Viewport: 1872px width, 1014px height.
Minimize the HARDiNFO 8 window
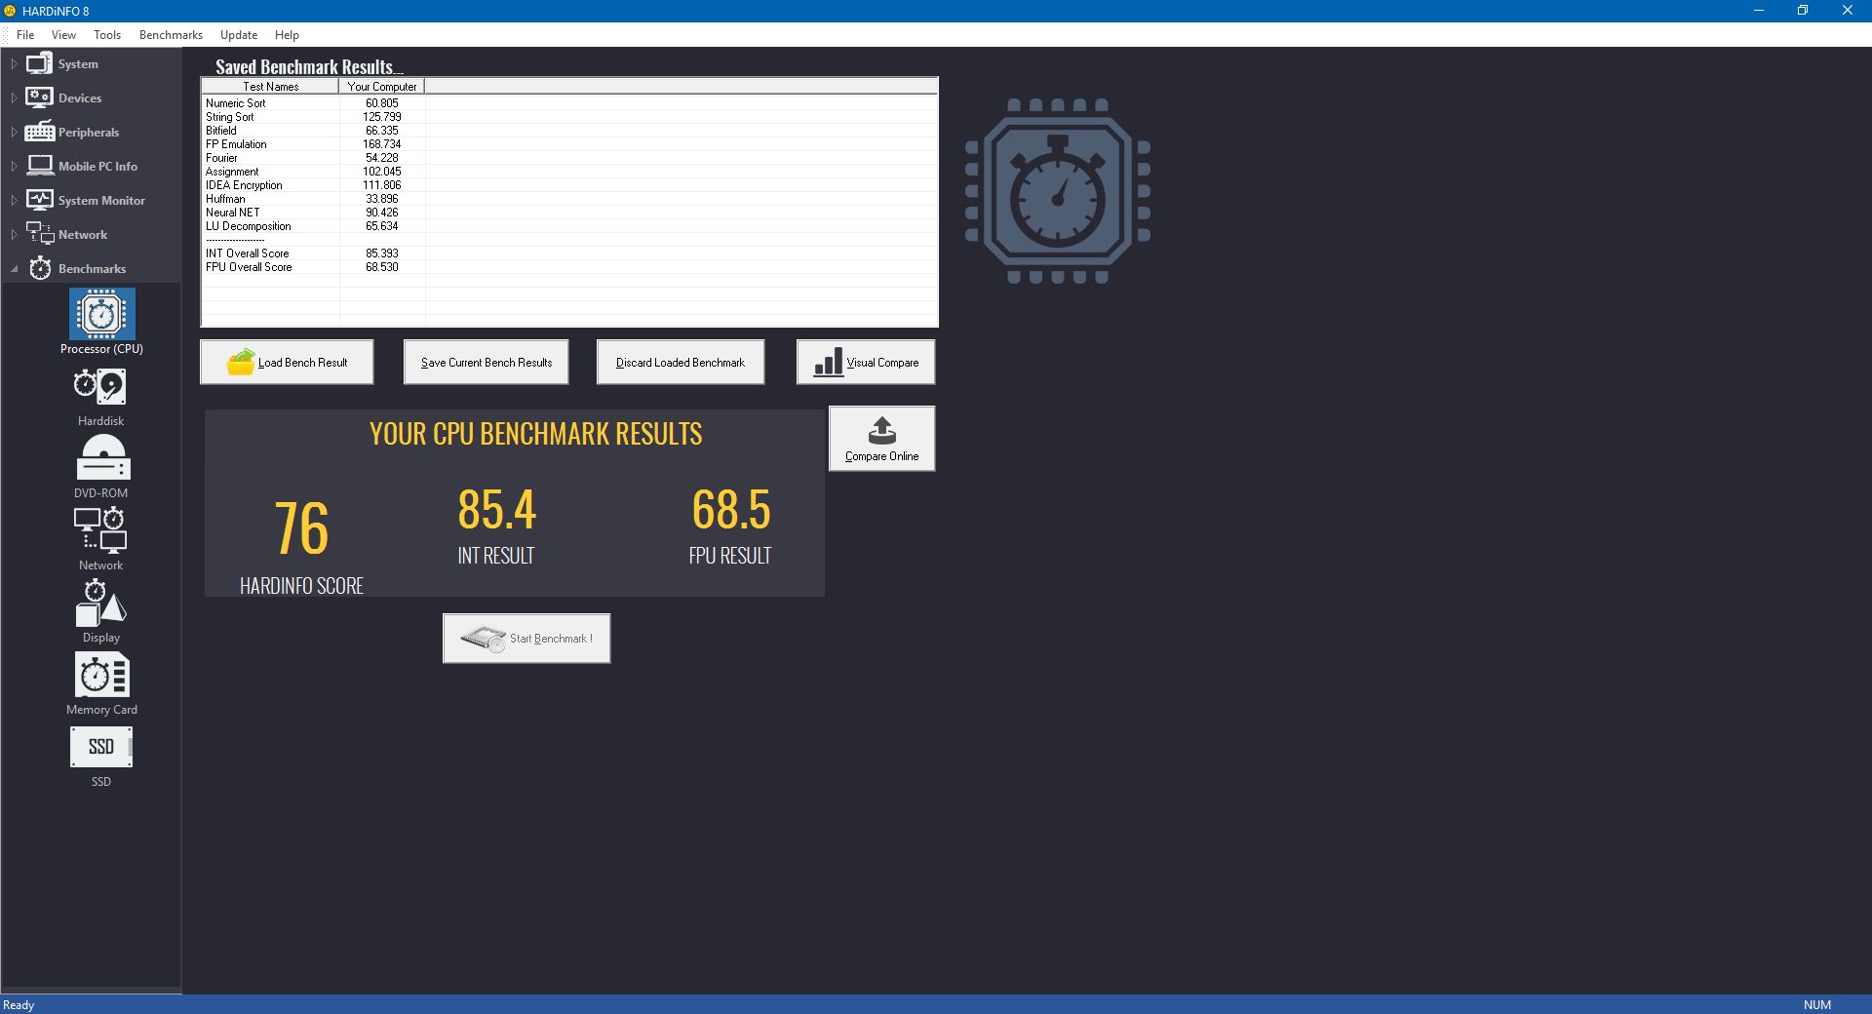[x=1759, y=11]
